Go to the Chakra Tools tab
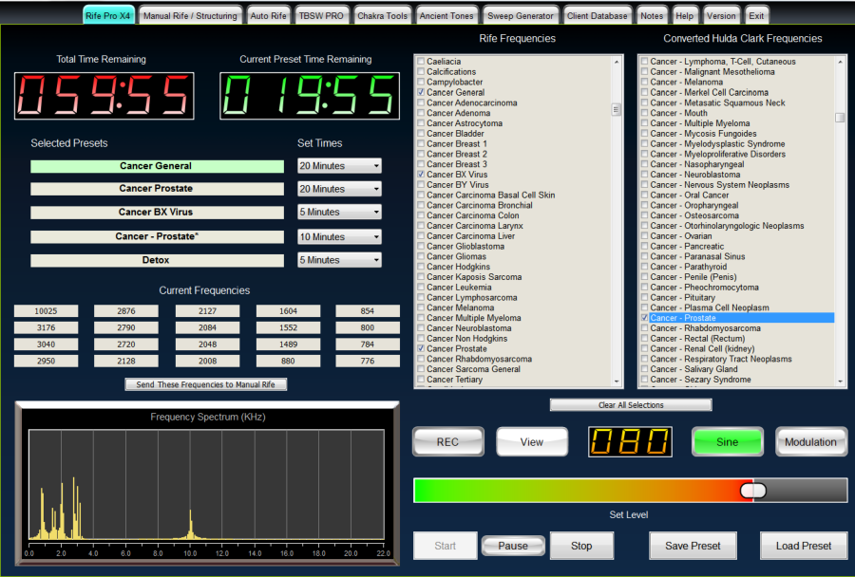 tap(382, 15)
